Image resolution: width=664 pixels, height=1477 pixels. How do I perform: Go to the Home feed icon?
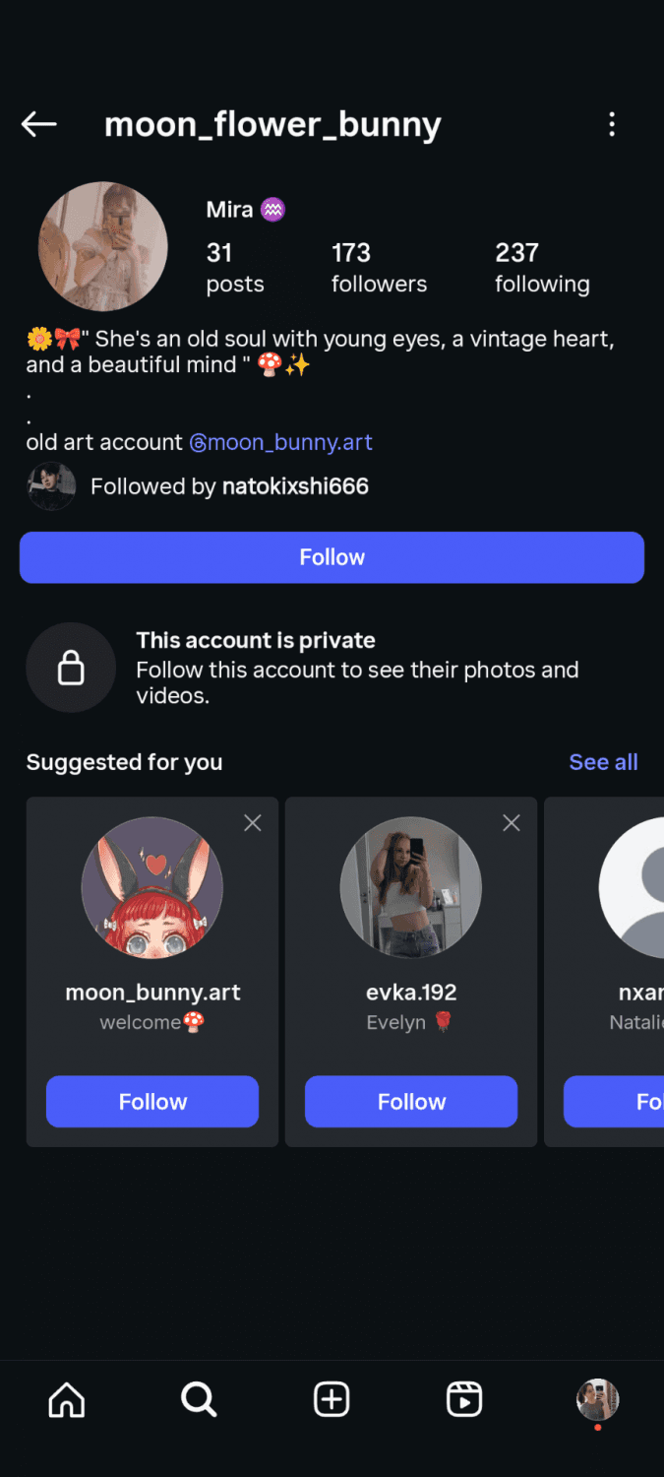[x=67, y=1399]
